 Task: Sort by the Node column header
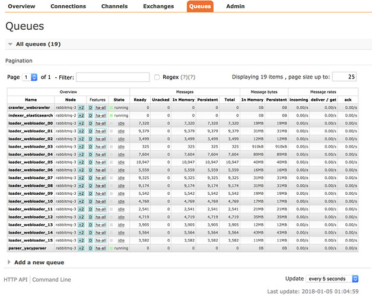pyautogui.click(x=71, y=100)
